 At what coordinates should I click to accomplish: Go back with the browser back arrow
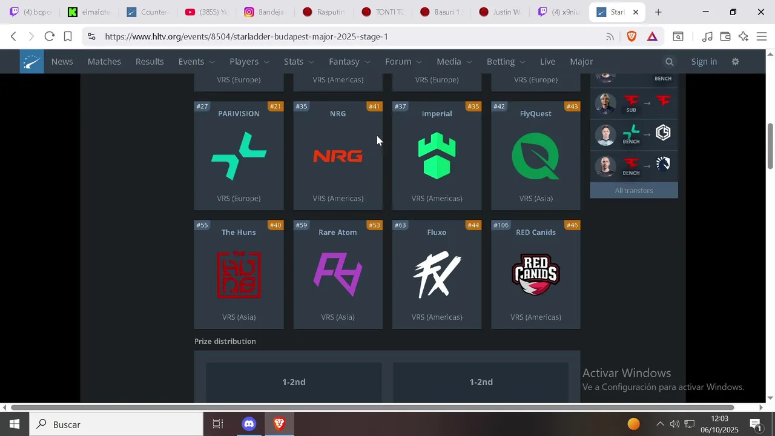13,36
